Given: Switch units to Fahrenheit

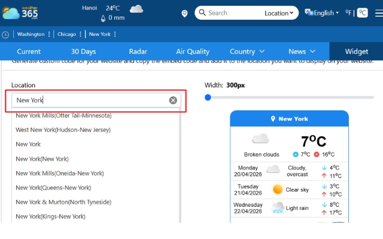Looking at the screenshot, I should coord(348,13).
